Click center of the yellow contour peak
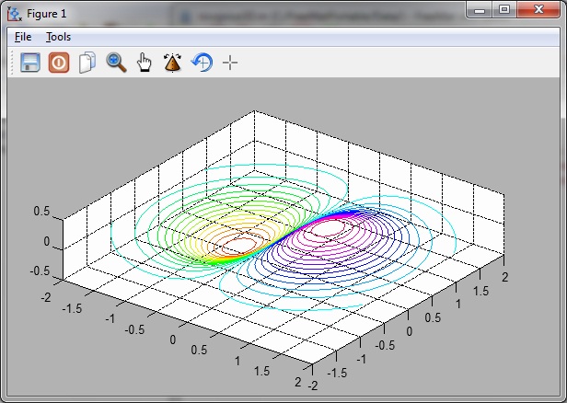The image size is (567, 403). pos(241,245)
